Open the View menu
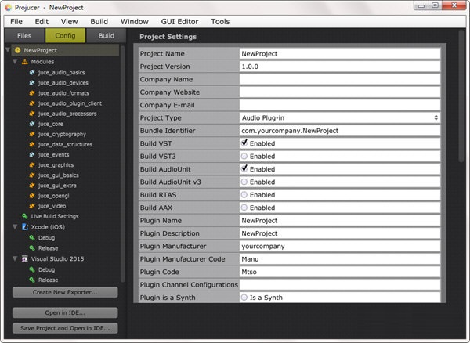The image size is (470, 343). pyautogui.click(x=69, y=22)
